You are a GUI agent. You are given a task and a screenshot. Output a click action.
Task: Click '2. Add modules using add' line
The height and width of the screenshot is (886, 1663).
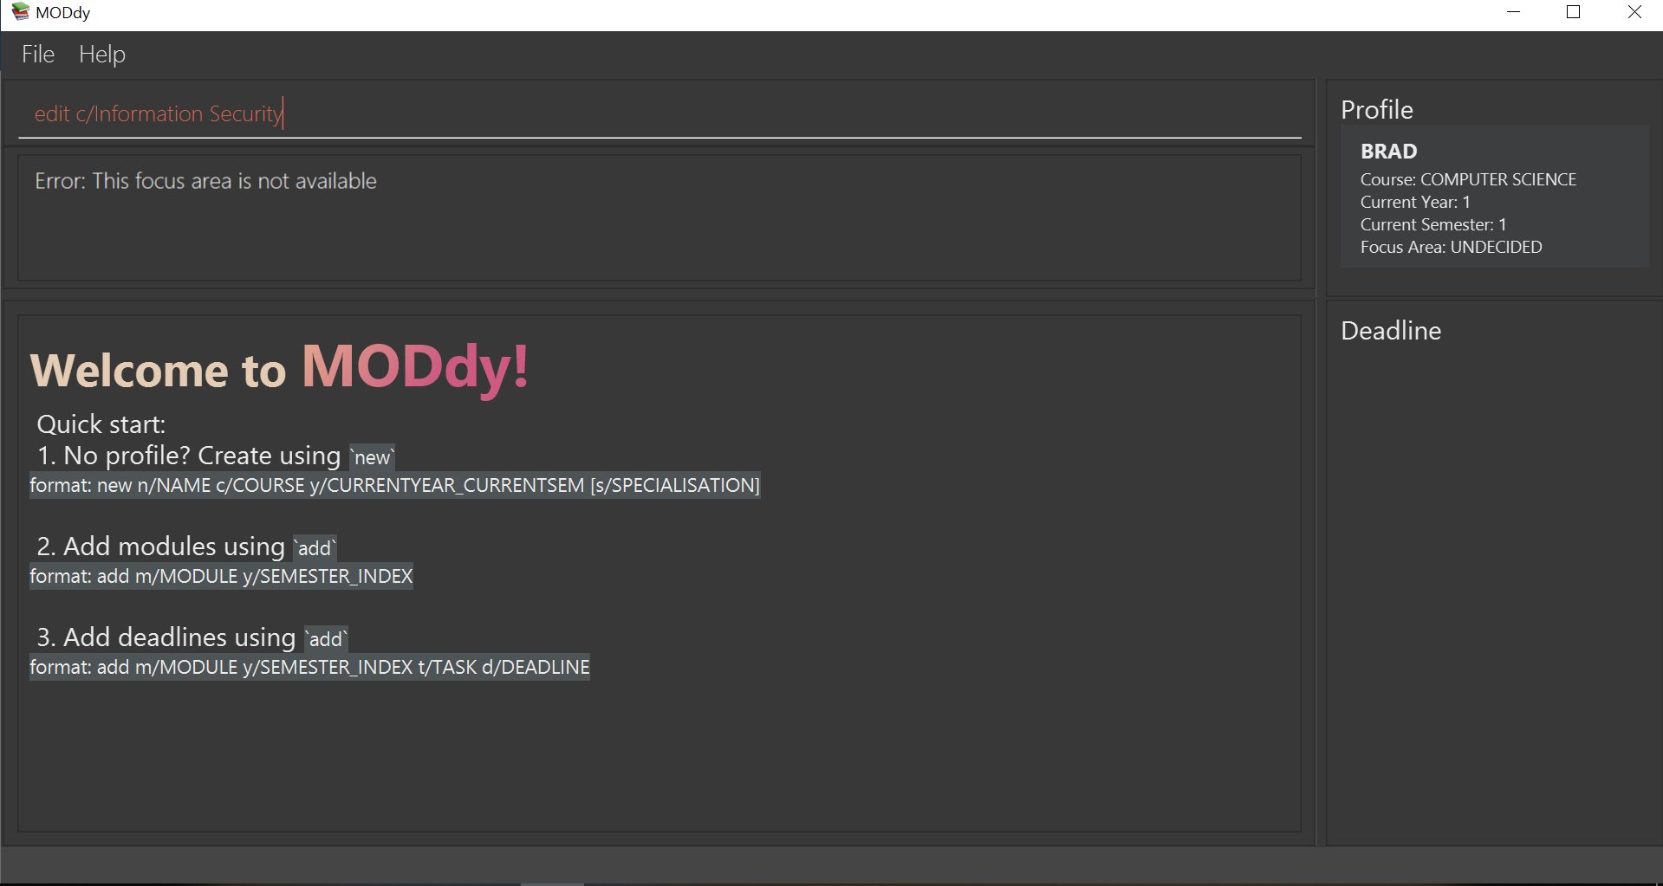(x=186, y=546)
